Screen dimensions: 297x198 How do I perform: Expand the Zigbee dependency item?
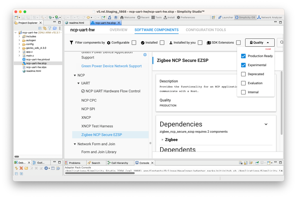click(x=163, y=140)
